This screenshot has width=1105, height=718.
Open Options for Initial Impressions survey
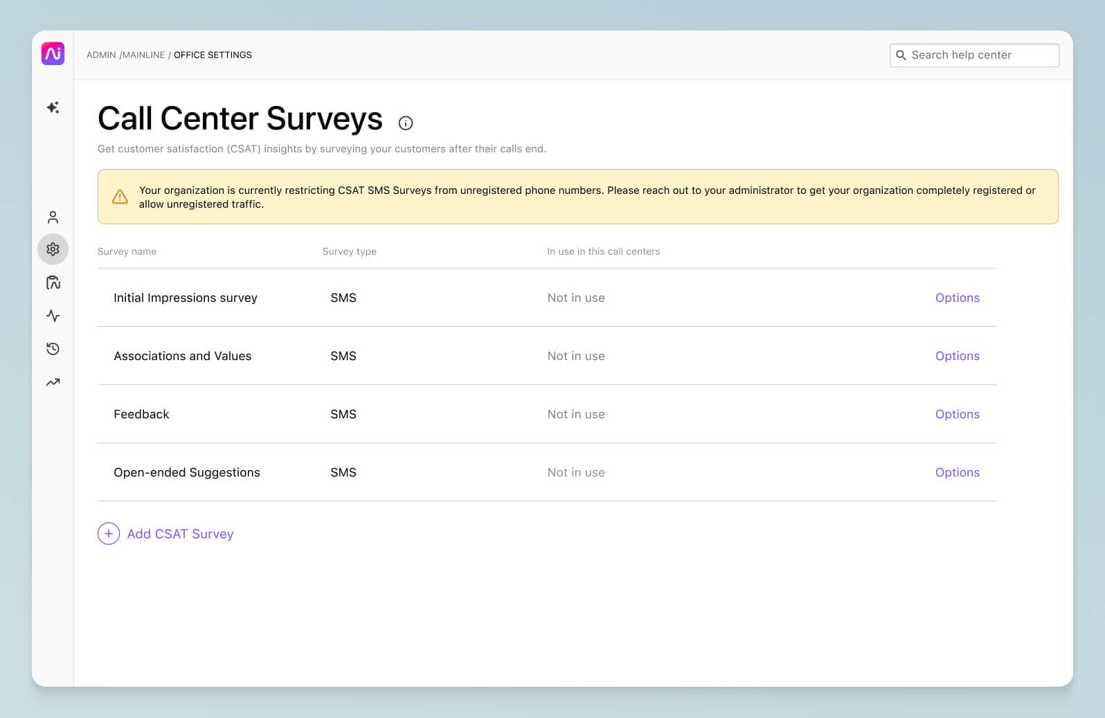[x=957, y=298]
